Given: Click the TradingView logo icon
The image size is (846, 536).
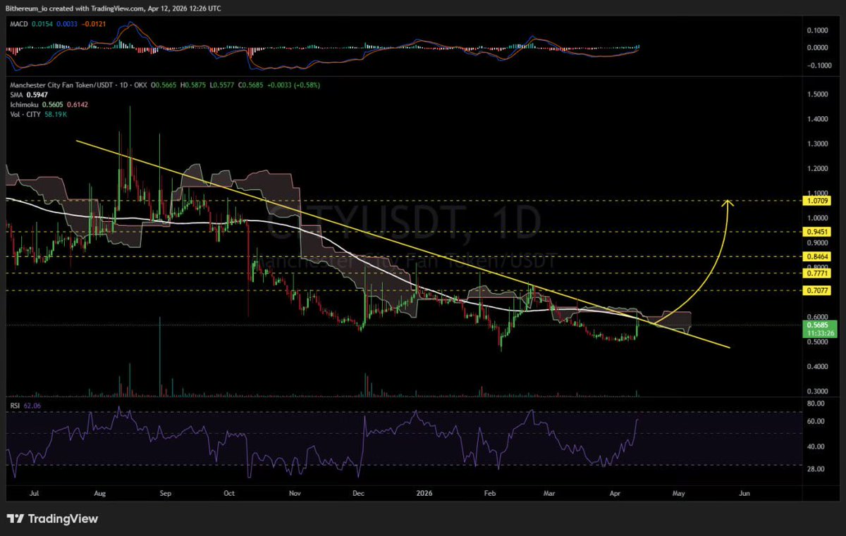Looking at the screenshot, I should pyautogui.click(x=14, y=518).
